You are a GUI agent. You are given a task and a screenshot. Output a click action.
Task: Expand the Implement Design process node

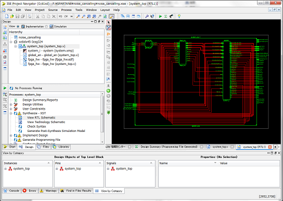[x=11, y=136]
